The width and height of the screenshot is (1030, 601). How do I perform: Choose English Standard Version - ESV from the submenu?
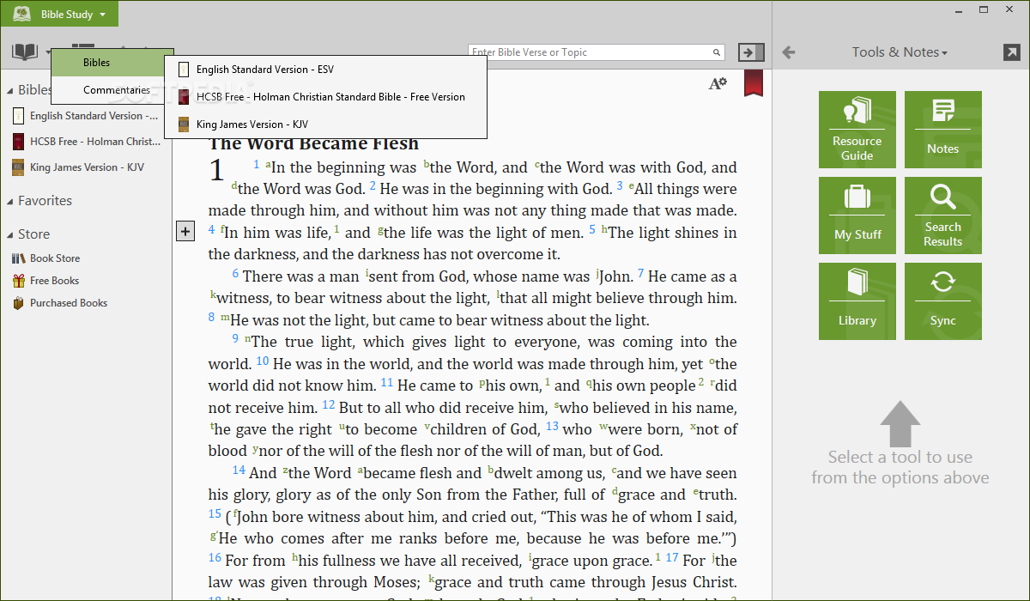[325, 70]
